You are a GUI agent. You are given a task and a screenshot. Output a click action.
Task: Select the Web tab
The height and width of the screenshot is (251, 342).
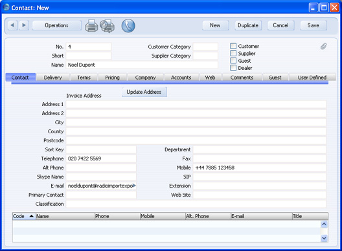pos(210,78)
